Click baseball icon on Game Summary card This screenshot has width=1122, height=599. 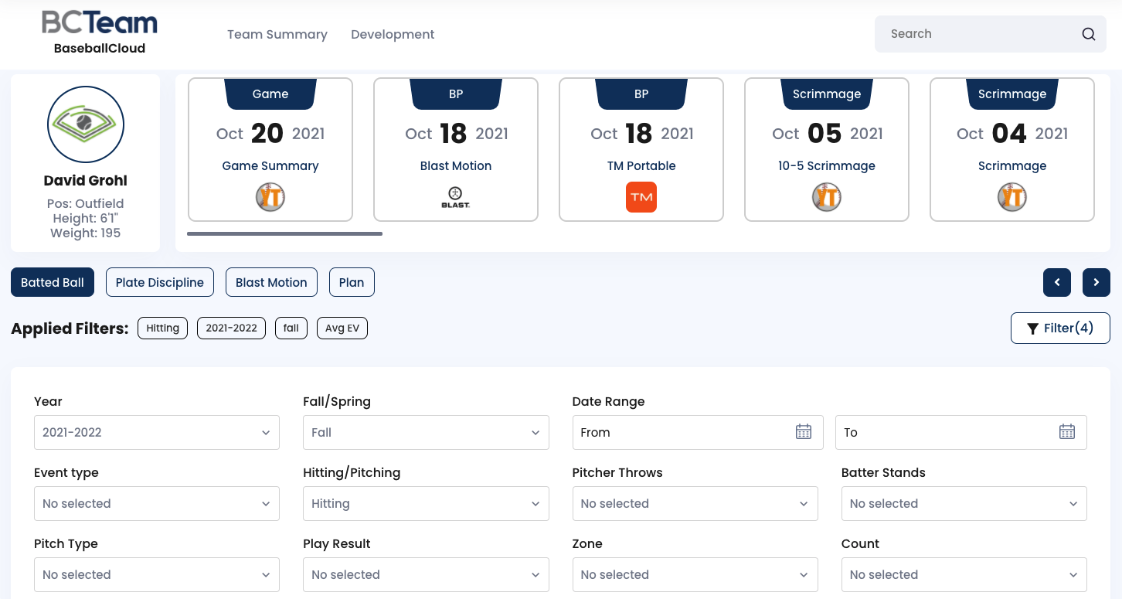point(270,197)
